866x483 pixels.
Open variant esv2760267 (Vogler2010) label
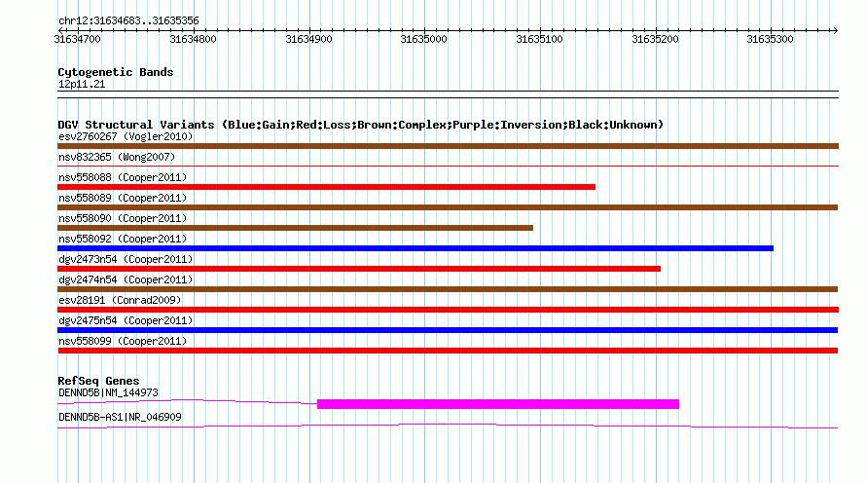[126, 136]
